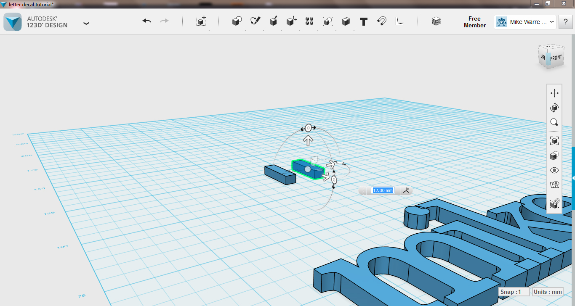The width and height of the screenshot is (575, 306).
Task: Click the Fit to view icon
Action: (x=554, y=141)
